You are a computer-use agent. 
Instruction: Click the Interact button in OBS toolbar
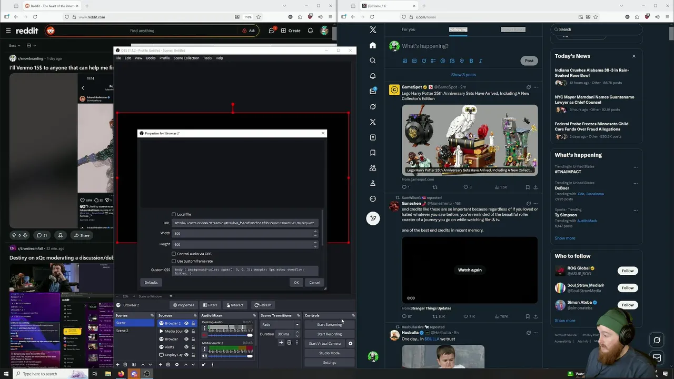pos(234,305)
